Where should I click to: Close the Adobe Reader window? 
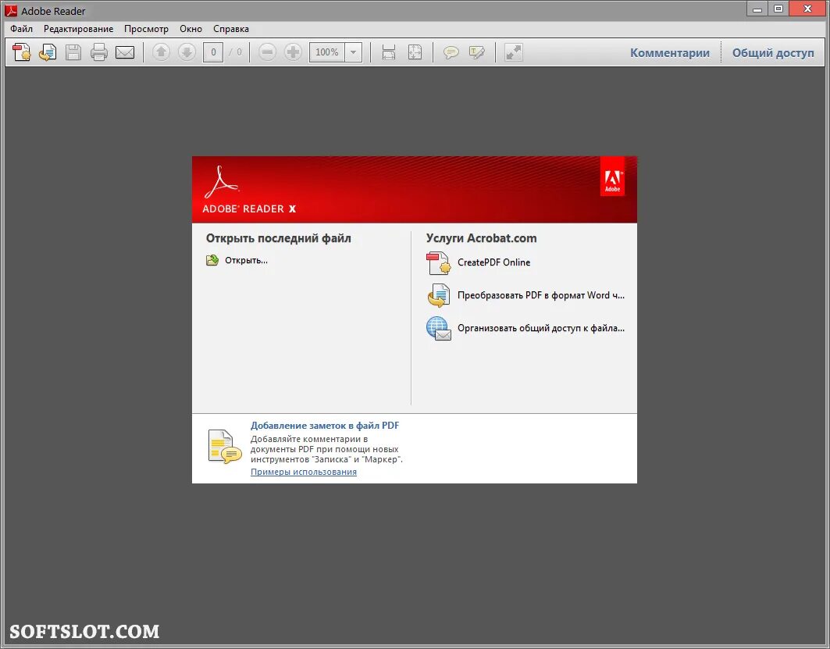(x=808, y=9)
